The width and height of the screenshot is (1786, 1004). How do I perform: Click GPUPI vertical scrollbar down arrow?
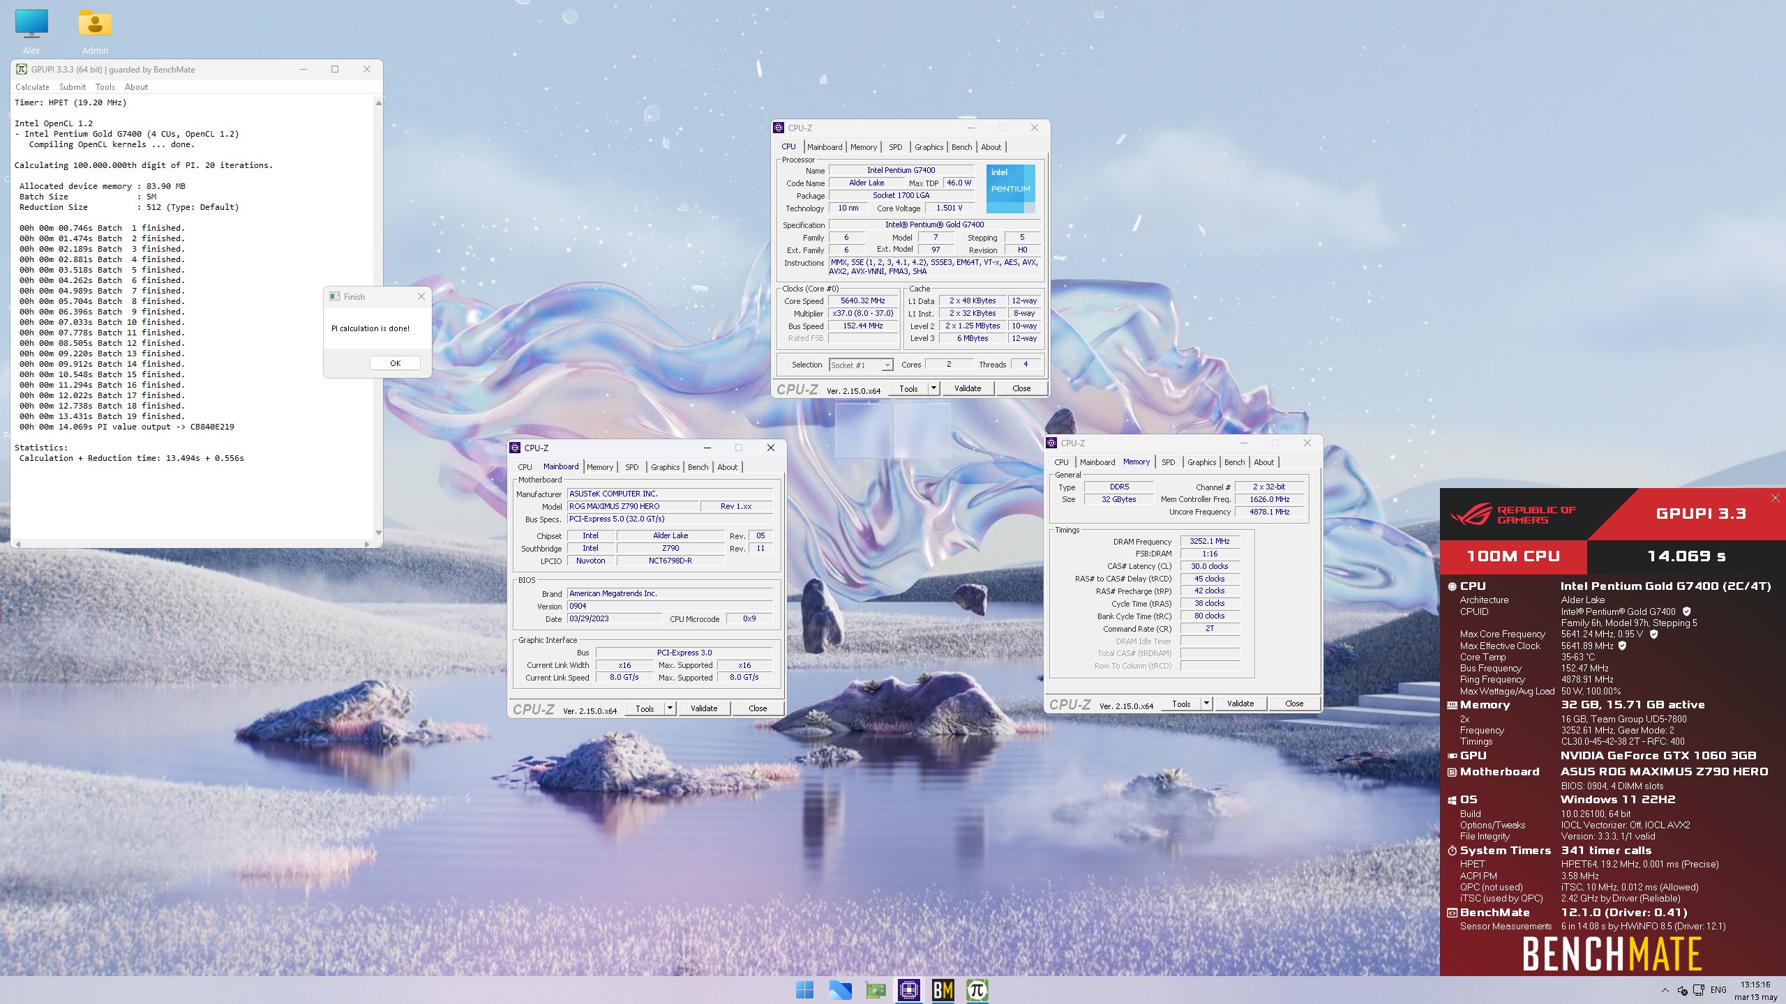[x=378, y=533]
